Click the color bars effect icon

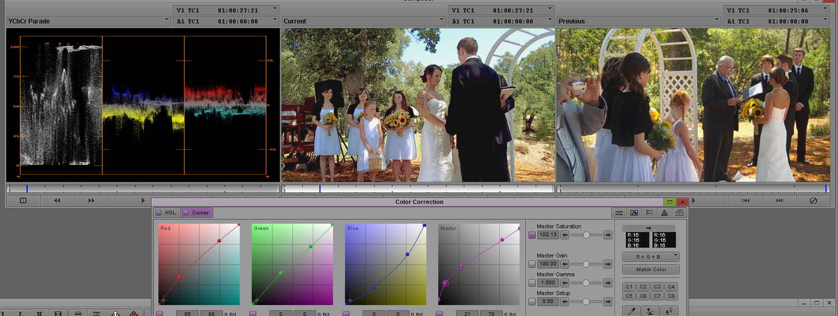point(634,213)
